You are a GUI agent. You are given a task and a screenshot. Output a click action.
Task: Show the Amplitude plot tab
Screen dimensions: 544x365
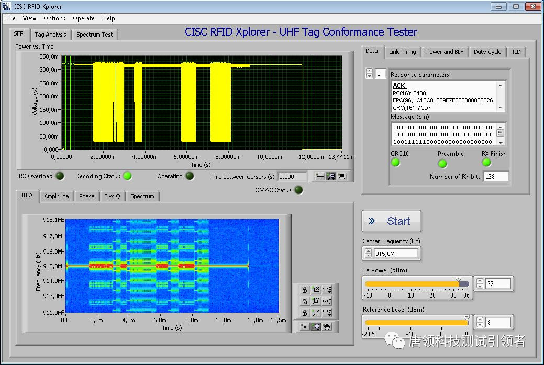[x=57, y=196]
